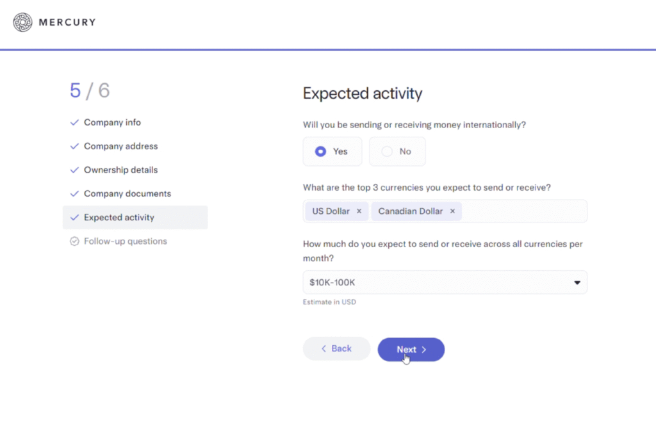Click the Company info checkmark icon

click(x=74, y=122)
